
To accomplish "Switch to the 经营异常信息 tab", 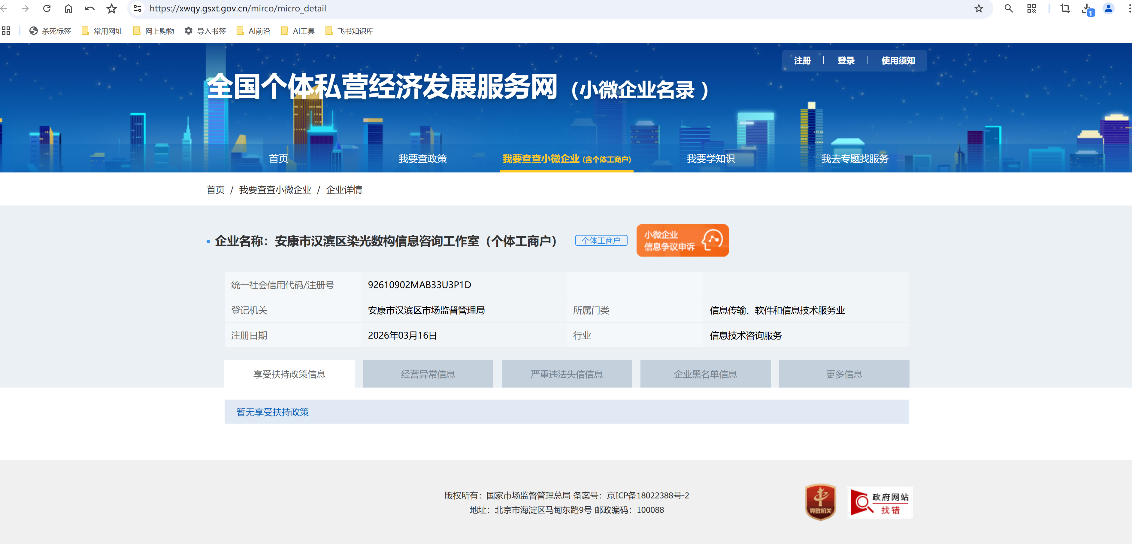I will tap(428, 374).
